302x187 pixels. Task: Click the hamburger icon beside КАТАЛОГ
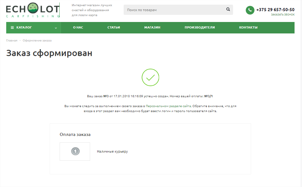[12, 28]
